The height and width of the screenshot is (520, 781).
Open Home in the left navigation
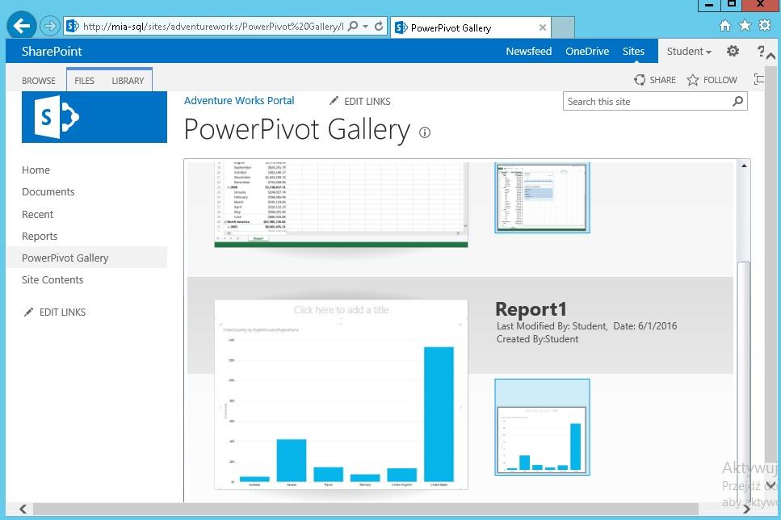click(36, 170)
